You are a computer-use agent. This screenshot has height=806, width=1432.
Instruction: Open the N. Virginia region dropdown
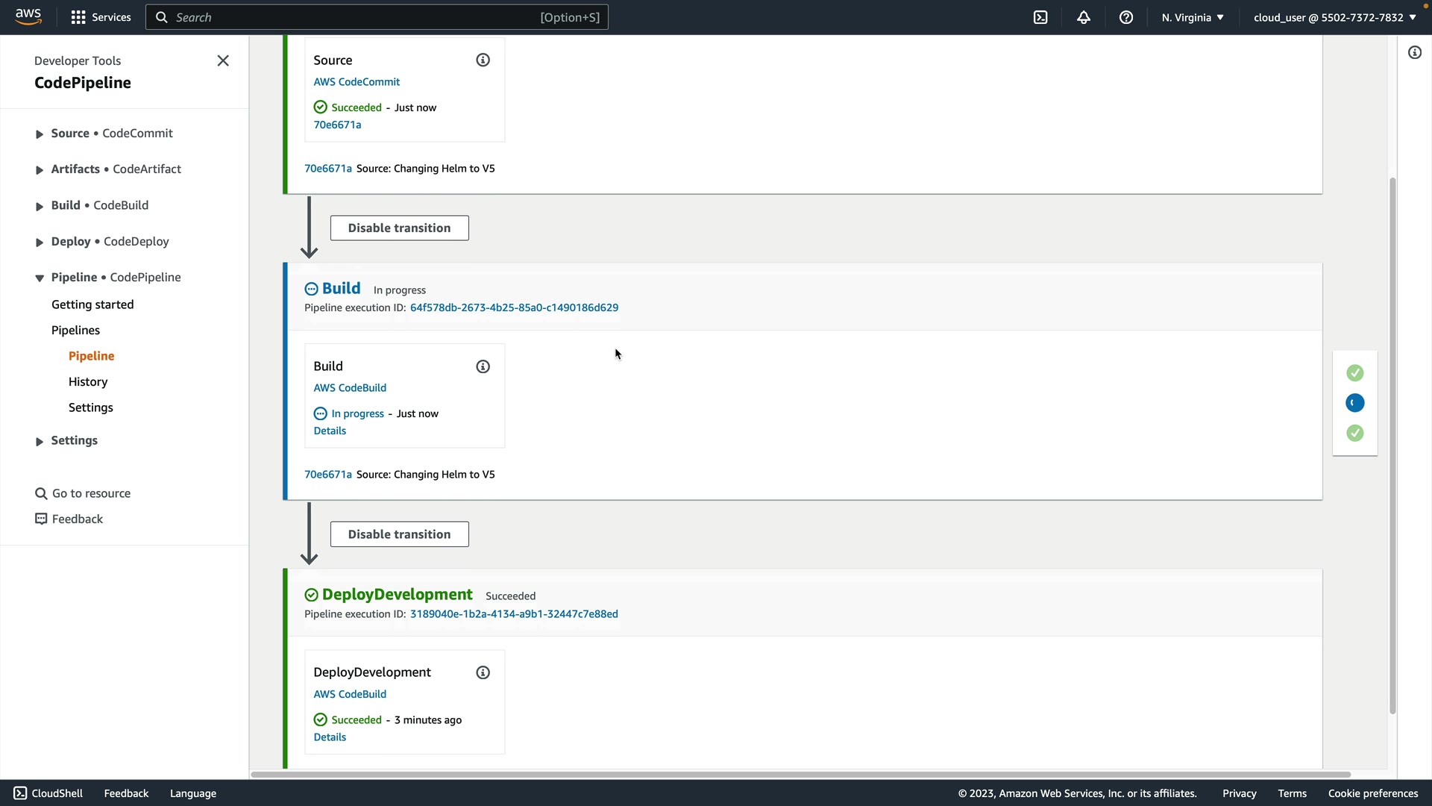1193,17
